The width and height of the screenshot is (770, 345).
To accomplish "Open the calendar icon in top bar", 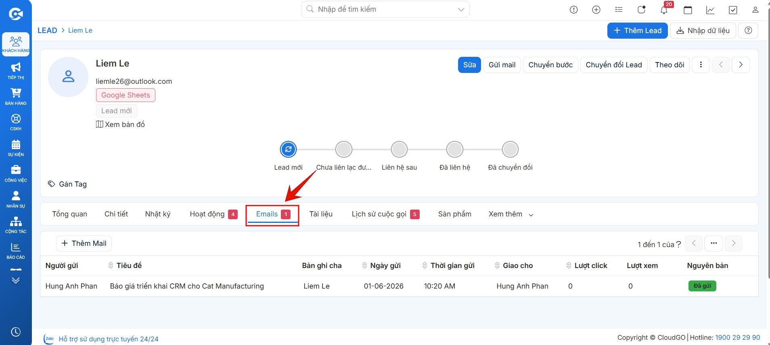I will (688, 10).
